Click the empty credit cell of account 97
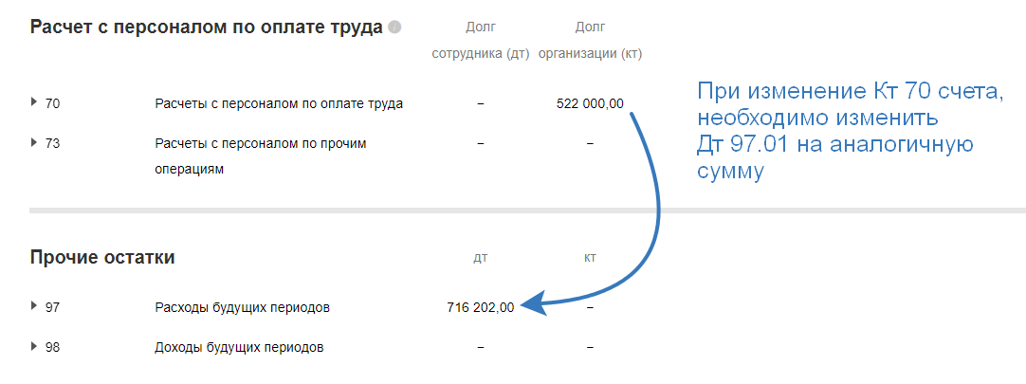The width and height of the screenshot is (1026, 384). 590,307
